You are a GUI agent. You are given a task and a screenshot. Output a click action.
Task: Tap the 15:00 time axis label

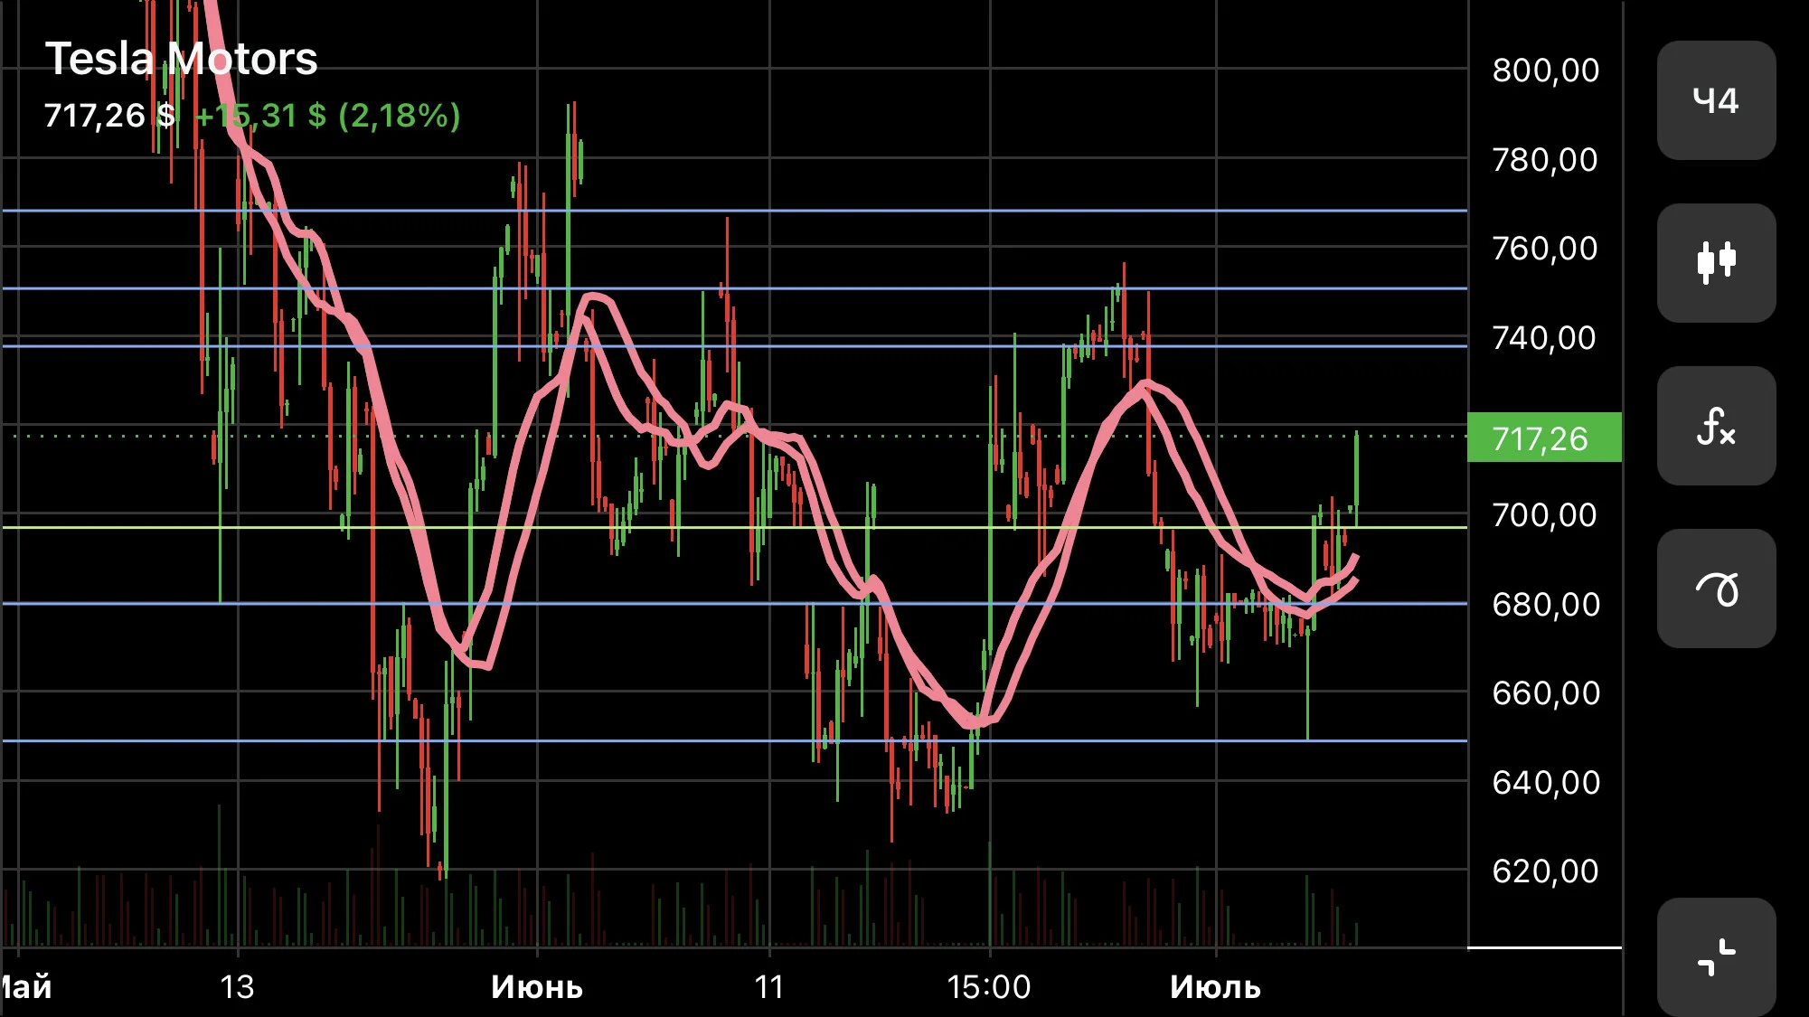989,987
